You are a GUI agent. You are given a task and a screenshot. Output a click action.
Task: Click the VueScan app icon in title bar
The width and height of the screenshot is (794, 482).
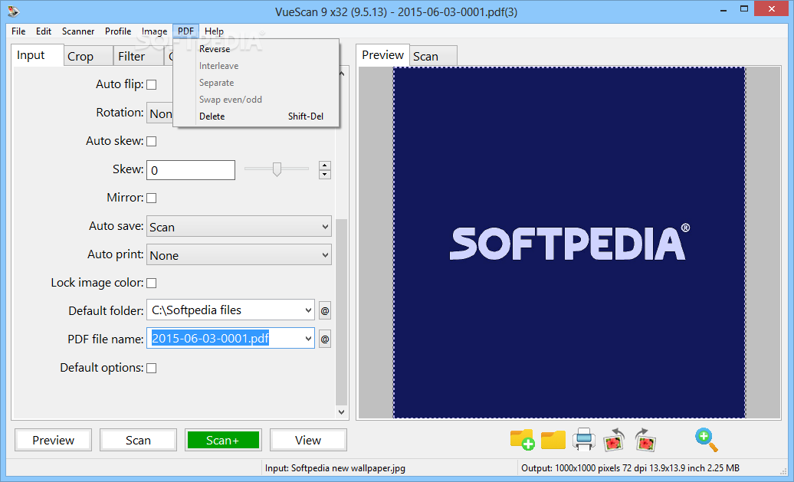14,11
